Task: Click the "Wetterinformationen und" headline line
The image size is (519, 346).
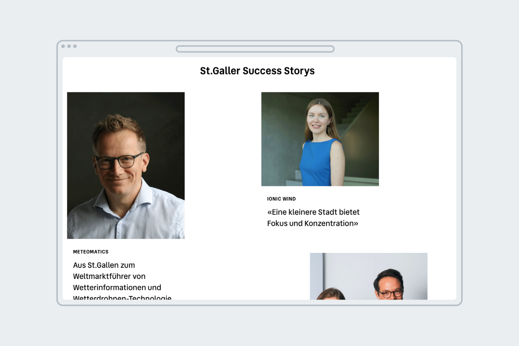Action: (117, 287)
